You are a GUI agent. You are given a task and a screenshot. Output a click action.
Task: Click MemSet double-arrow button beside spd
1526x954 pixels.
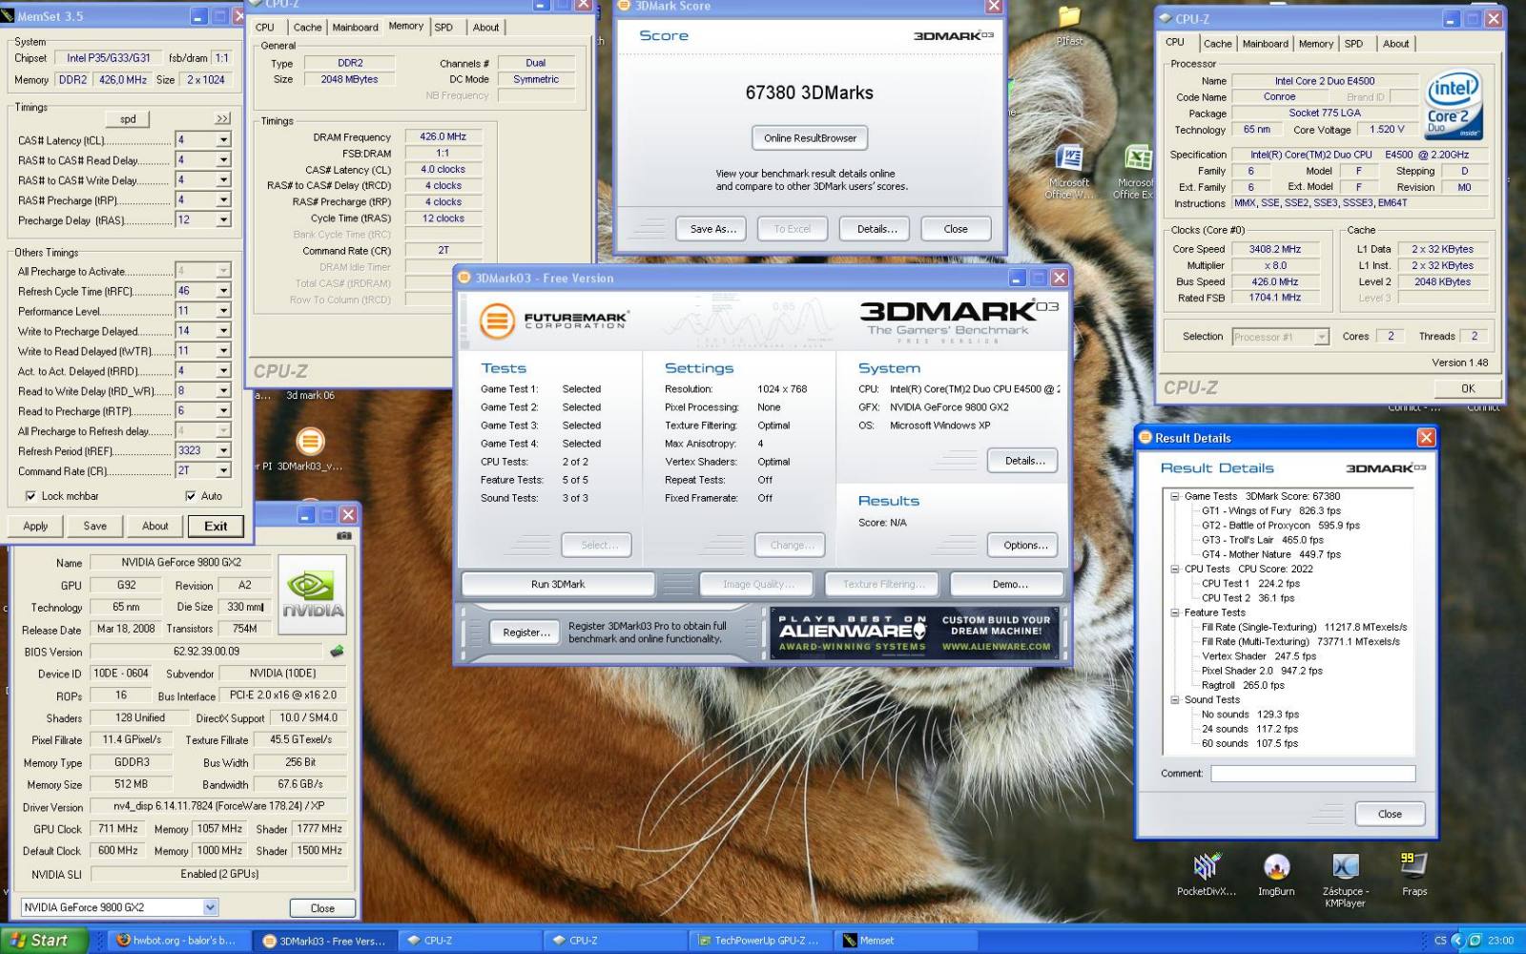click(x=222, y=119)
